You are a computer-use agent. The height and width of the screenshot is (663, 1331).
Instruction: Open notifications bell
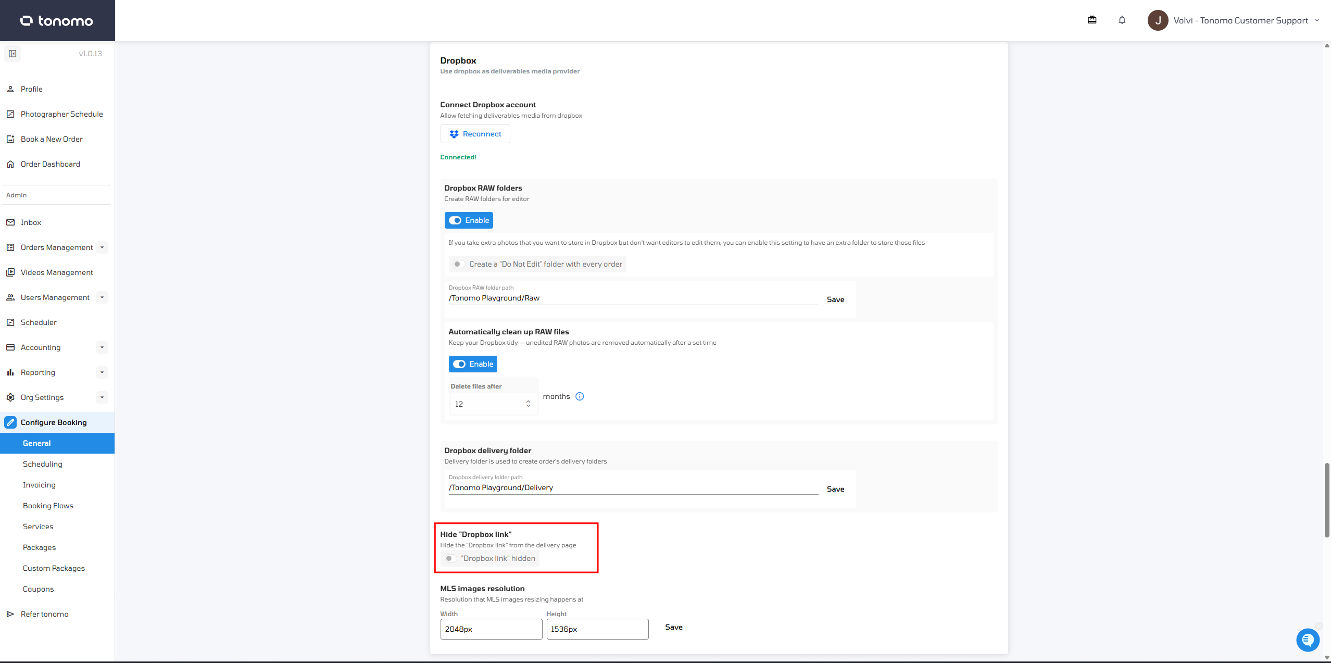tap(1122, 20)
